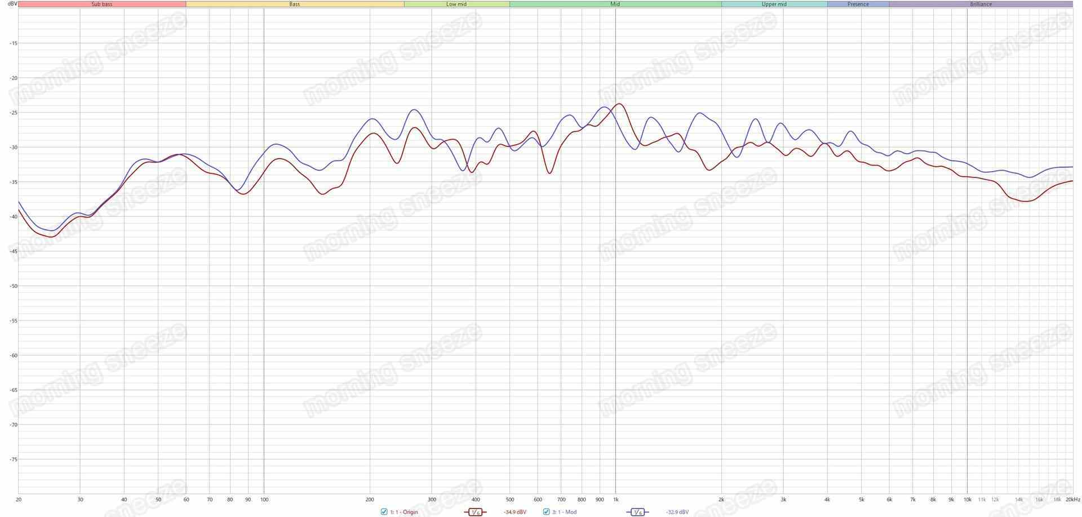This screenshot has width=1082, height=517.
Task: Click the Presence band header
Action: (x=858, y=4)
